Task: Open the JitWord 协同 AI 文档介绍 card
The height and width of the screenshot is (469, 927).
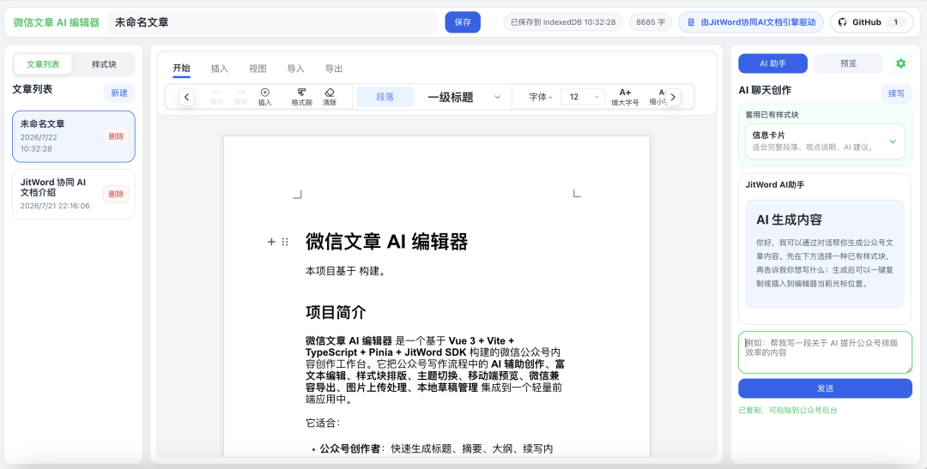Action: pyautogui.click(x=74, y=195)
